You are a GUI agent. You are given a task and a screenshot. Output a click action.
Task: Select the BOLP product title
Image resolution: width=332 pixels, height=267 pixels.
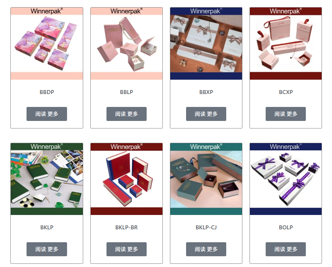click(286, 228)
